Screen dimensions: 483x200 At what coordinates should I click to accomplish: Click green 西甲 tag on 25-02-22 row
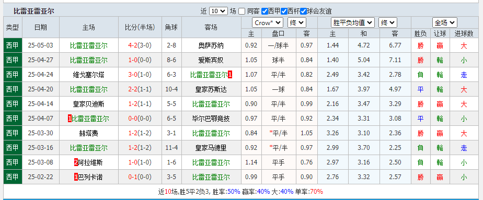13,177
